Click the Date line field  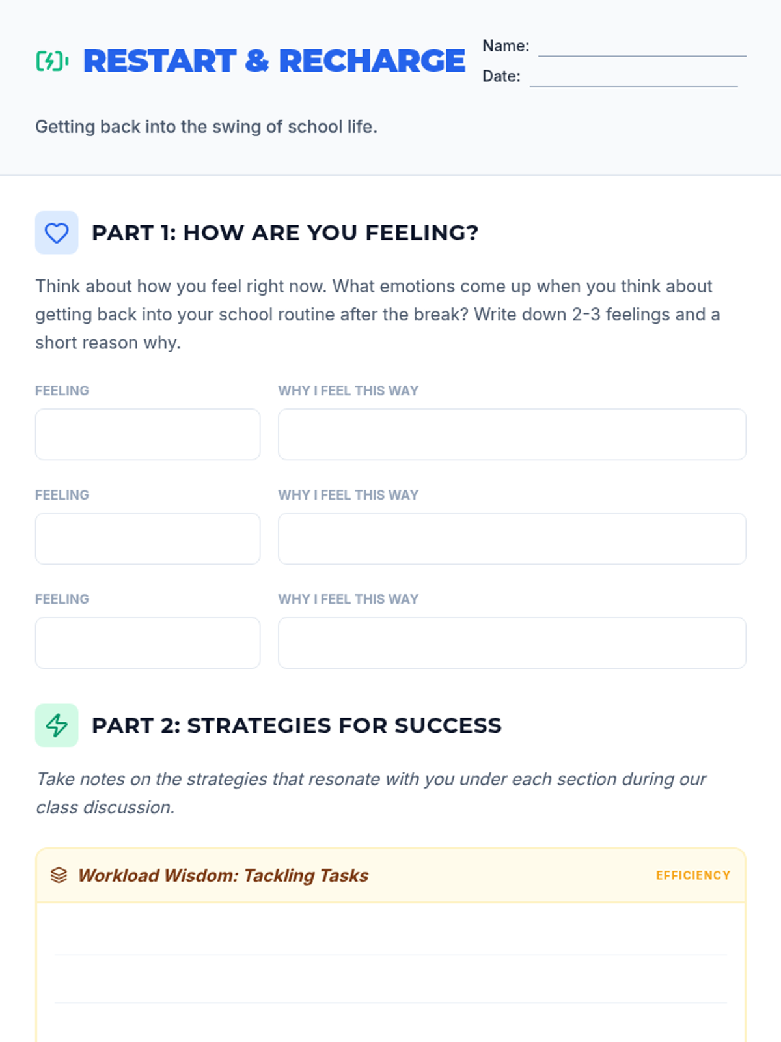(x=633, y=77)
